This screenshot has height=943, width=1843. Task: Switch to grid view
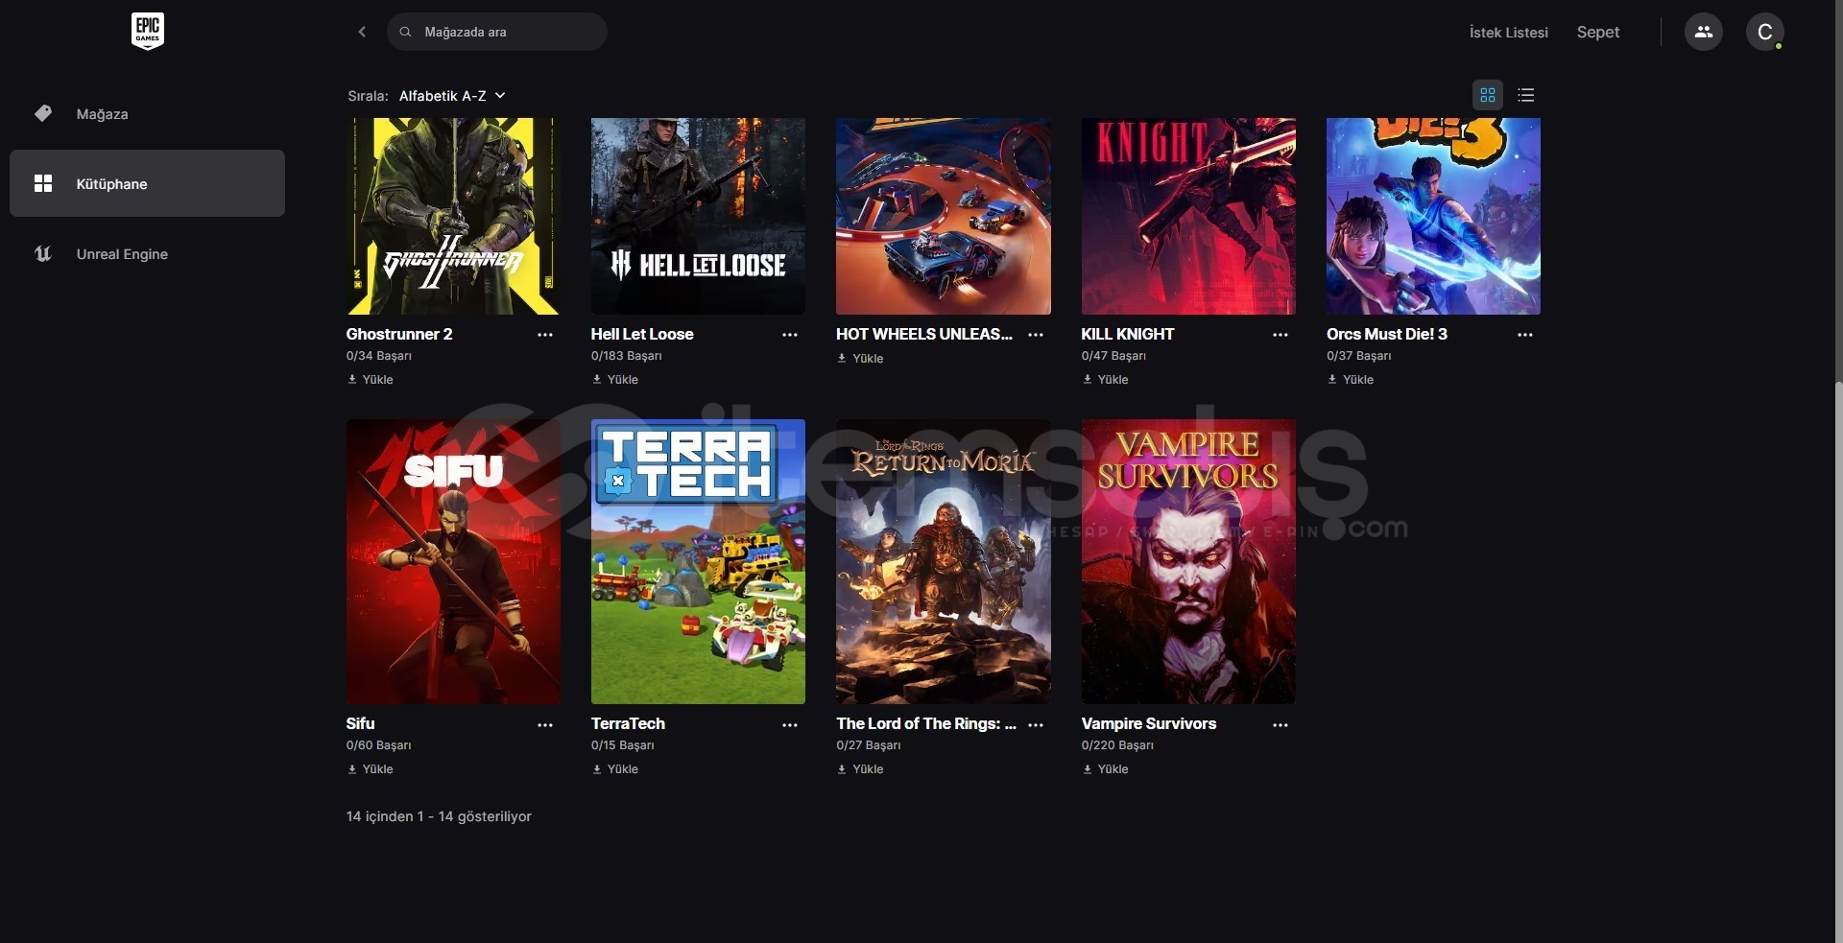click(x=1487, y=95)
